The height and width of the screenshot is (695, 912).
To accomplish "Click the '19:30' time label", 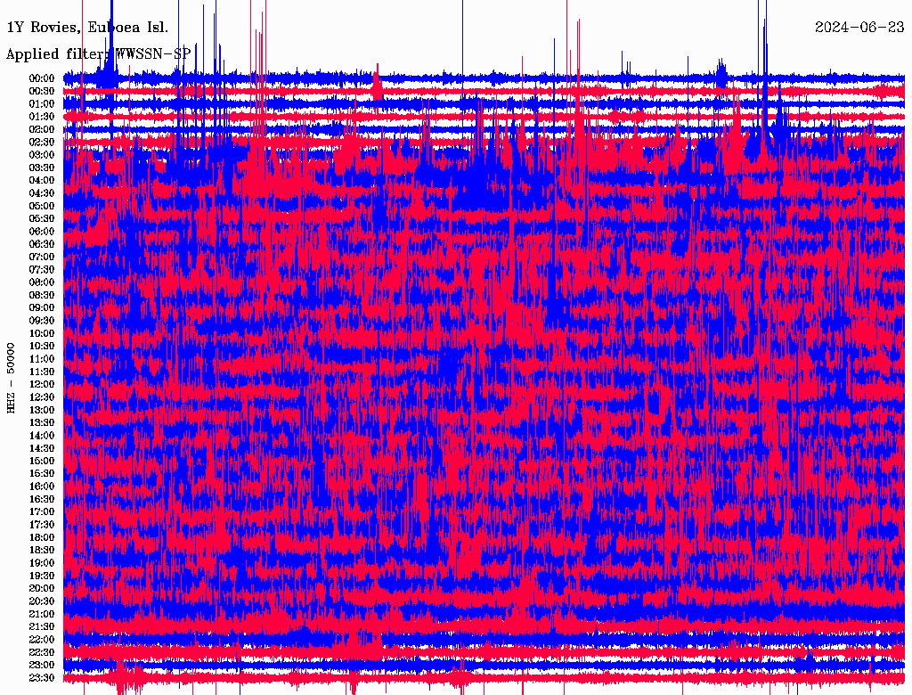I will pos(42,576).
